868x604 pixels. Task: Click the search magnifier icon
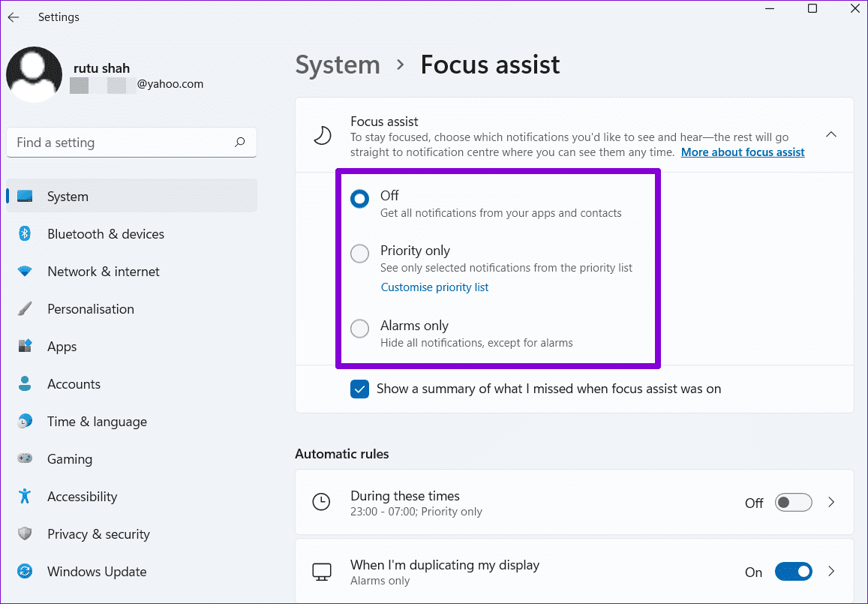tap(240, 143)
